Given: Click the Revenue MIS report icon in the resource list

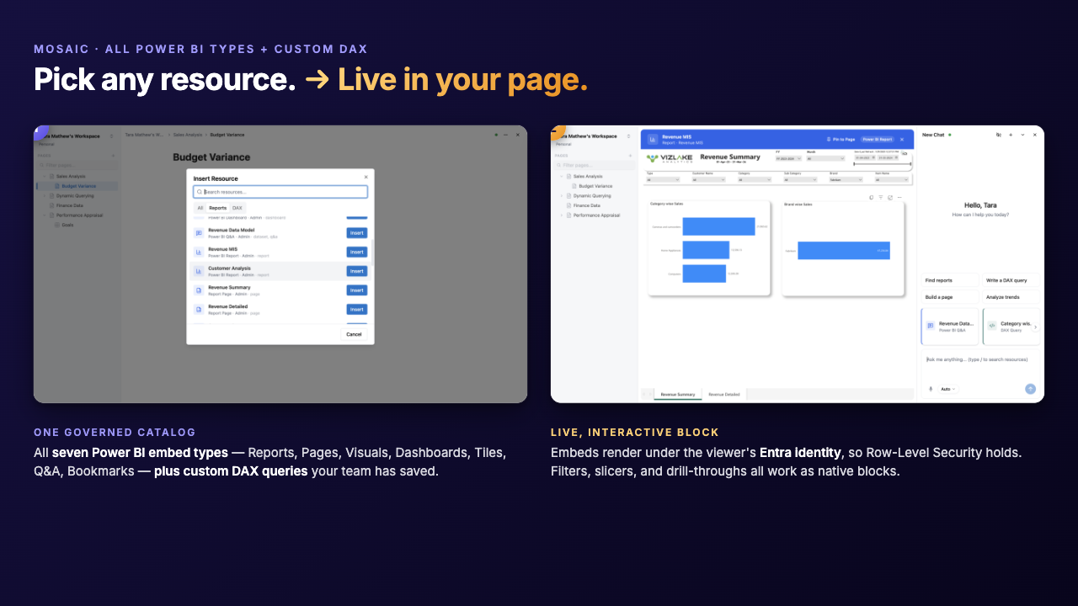Looking at the screenshot, I should coord(199,252).
